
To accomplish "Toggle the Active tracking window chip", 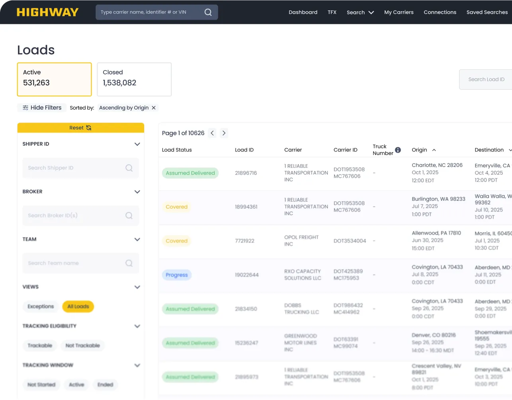I will 76,384.
